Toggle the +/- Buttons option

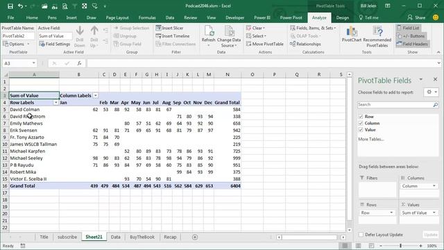pos(410,36)
